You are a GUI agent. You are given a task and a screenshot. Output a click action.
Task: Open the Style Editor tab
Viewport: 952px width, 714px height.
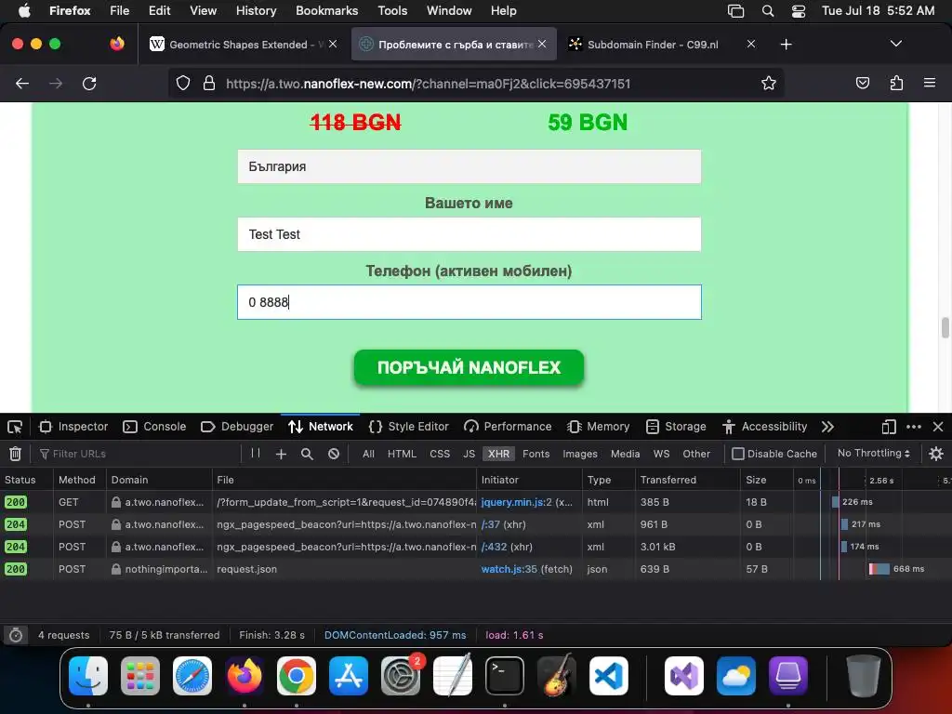click(409, 427)
